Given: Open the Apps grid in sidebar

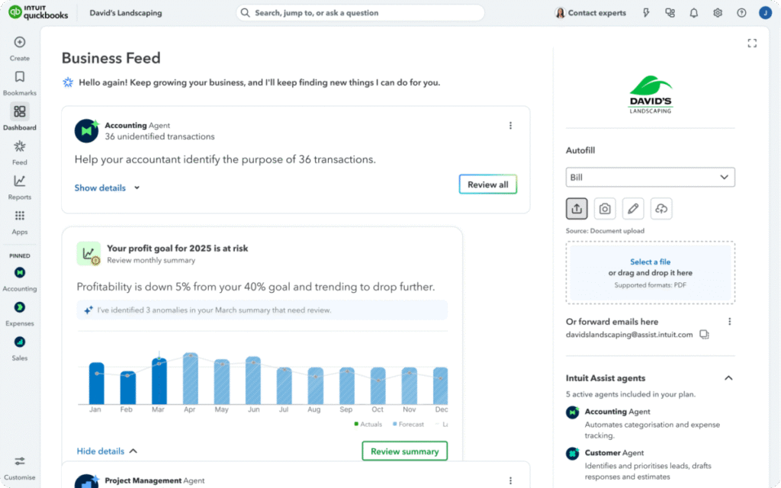Looking at the screenshot, I should point(19,222).
